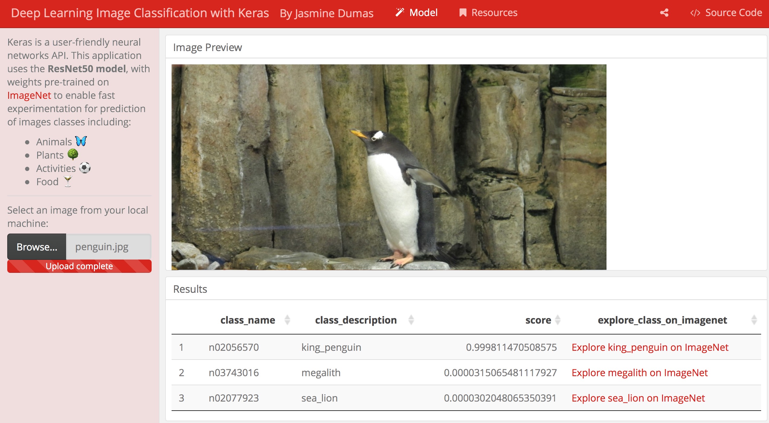This screenshot has height=423, width=769.
Task: Sort table by class_name column arrows
Action: [287, 320]
